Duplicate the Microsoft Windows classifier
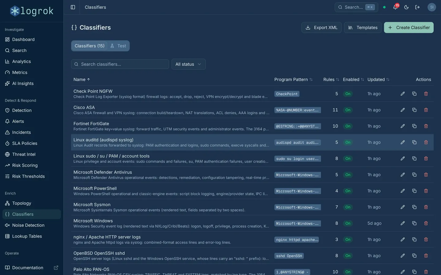The height and width of the screenshot is (275, 441). 414,223
